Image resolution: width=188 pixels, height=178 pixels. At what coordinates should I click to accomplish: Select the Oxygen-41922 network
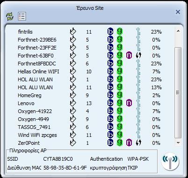(35, 111)
